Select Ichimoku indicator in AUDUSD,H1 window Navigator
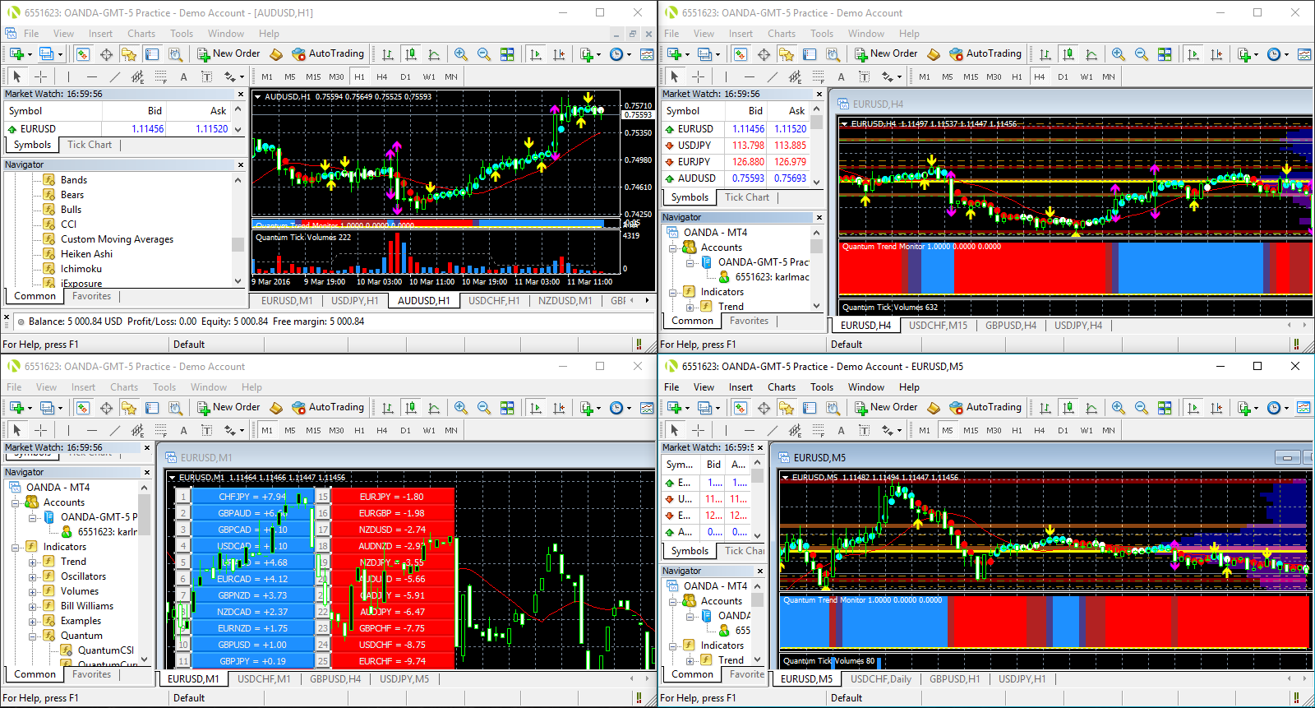The height and width of the screenshot is (708, 1315). pyautogui.click(x=81, y=269)
